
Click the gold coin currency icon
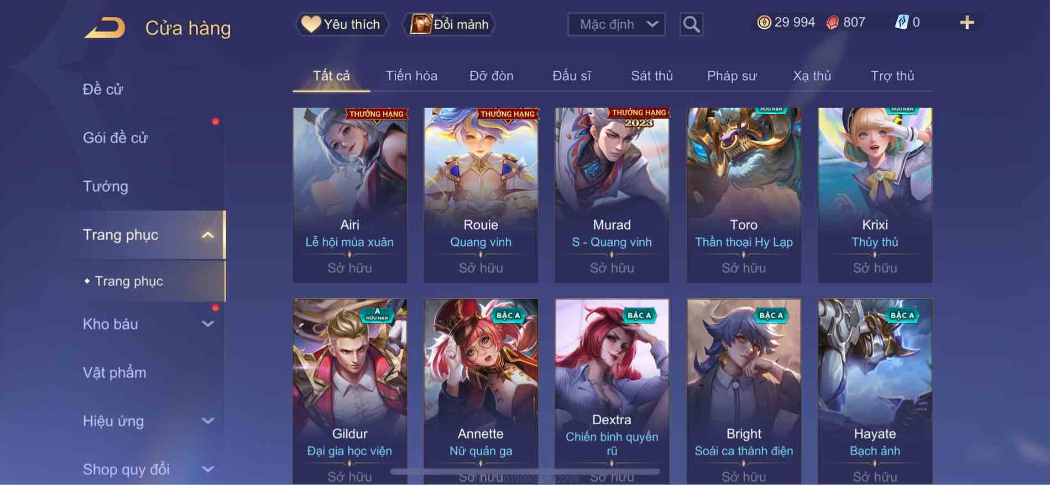[764, 23]
